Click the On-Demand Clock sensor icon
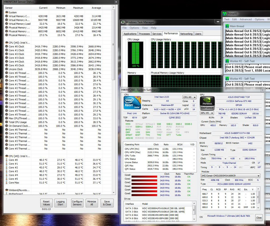 point(7,126)
